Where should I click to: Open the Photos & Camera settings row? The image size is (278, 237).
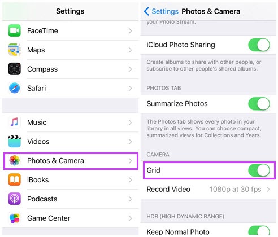[71, 161]
